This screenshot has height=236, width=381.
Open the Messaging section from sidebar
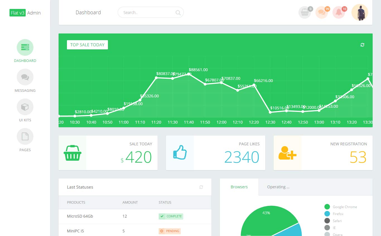(x=25, y=77)
